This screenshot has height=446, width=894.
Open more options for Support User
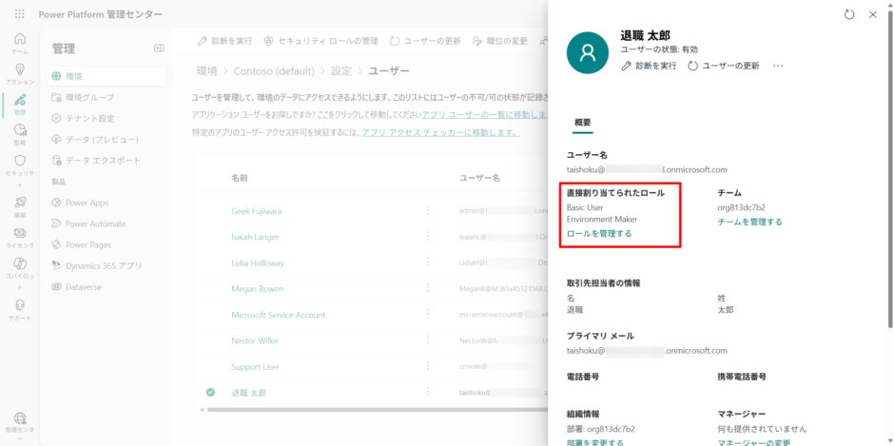click(x=428, y=366)
